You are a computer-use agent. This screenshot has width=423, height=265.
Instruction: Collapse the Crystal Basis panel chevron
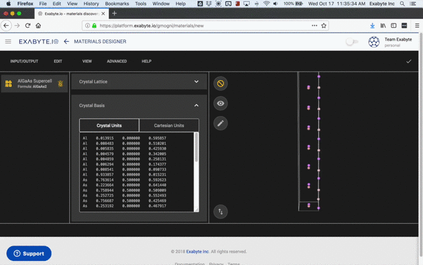click(196, 106)
